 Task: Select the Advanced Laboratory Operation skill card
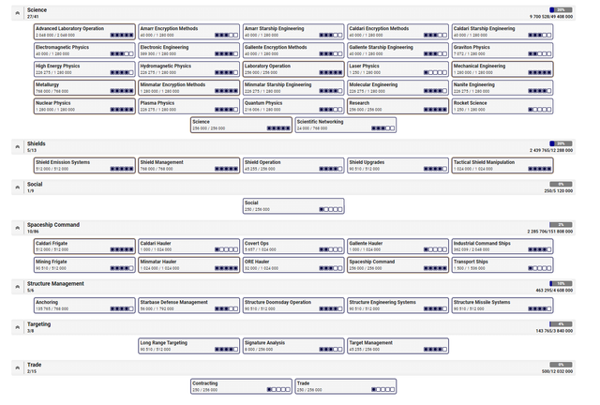(84, 32)
